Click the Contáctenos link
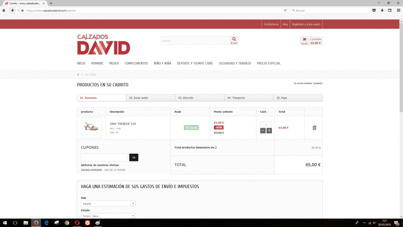Image resolution: width=403 pixels, height=227 pixels. tap(271, 24)
